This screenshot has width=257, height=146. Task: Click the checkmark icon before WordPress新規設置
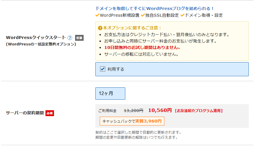click(x=97, y=15)
